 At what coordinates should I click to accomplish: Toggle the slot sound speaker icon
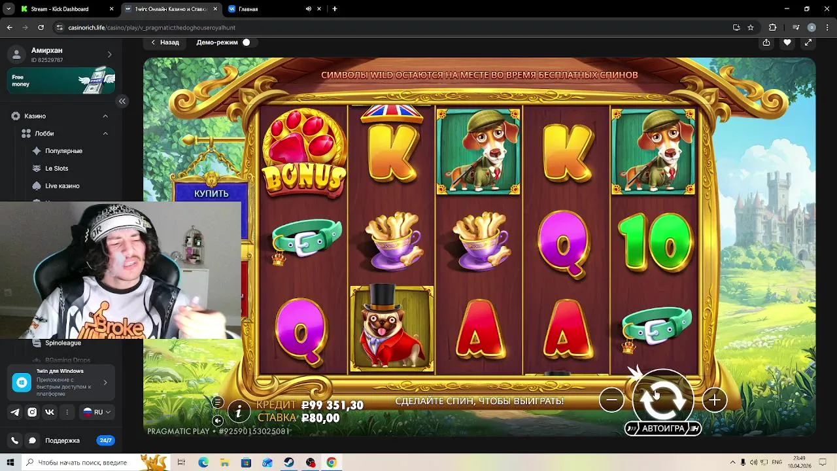(218, 421)
